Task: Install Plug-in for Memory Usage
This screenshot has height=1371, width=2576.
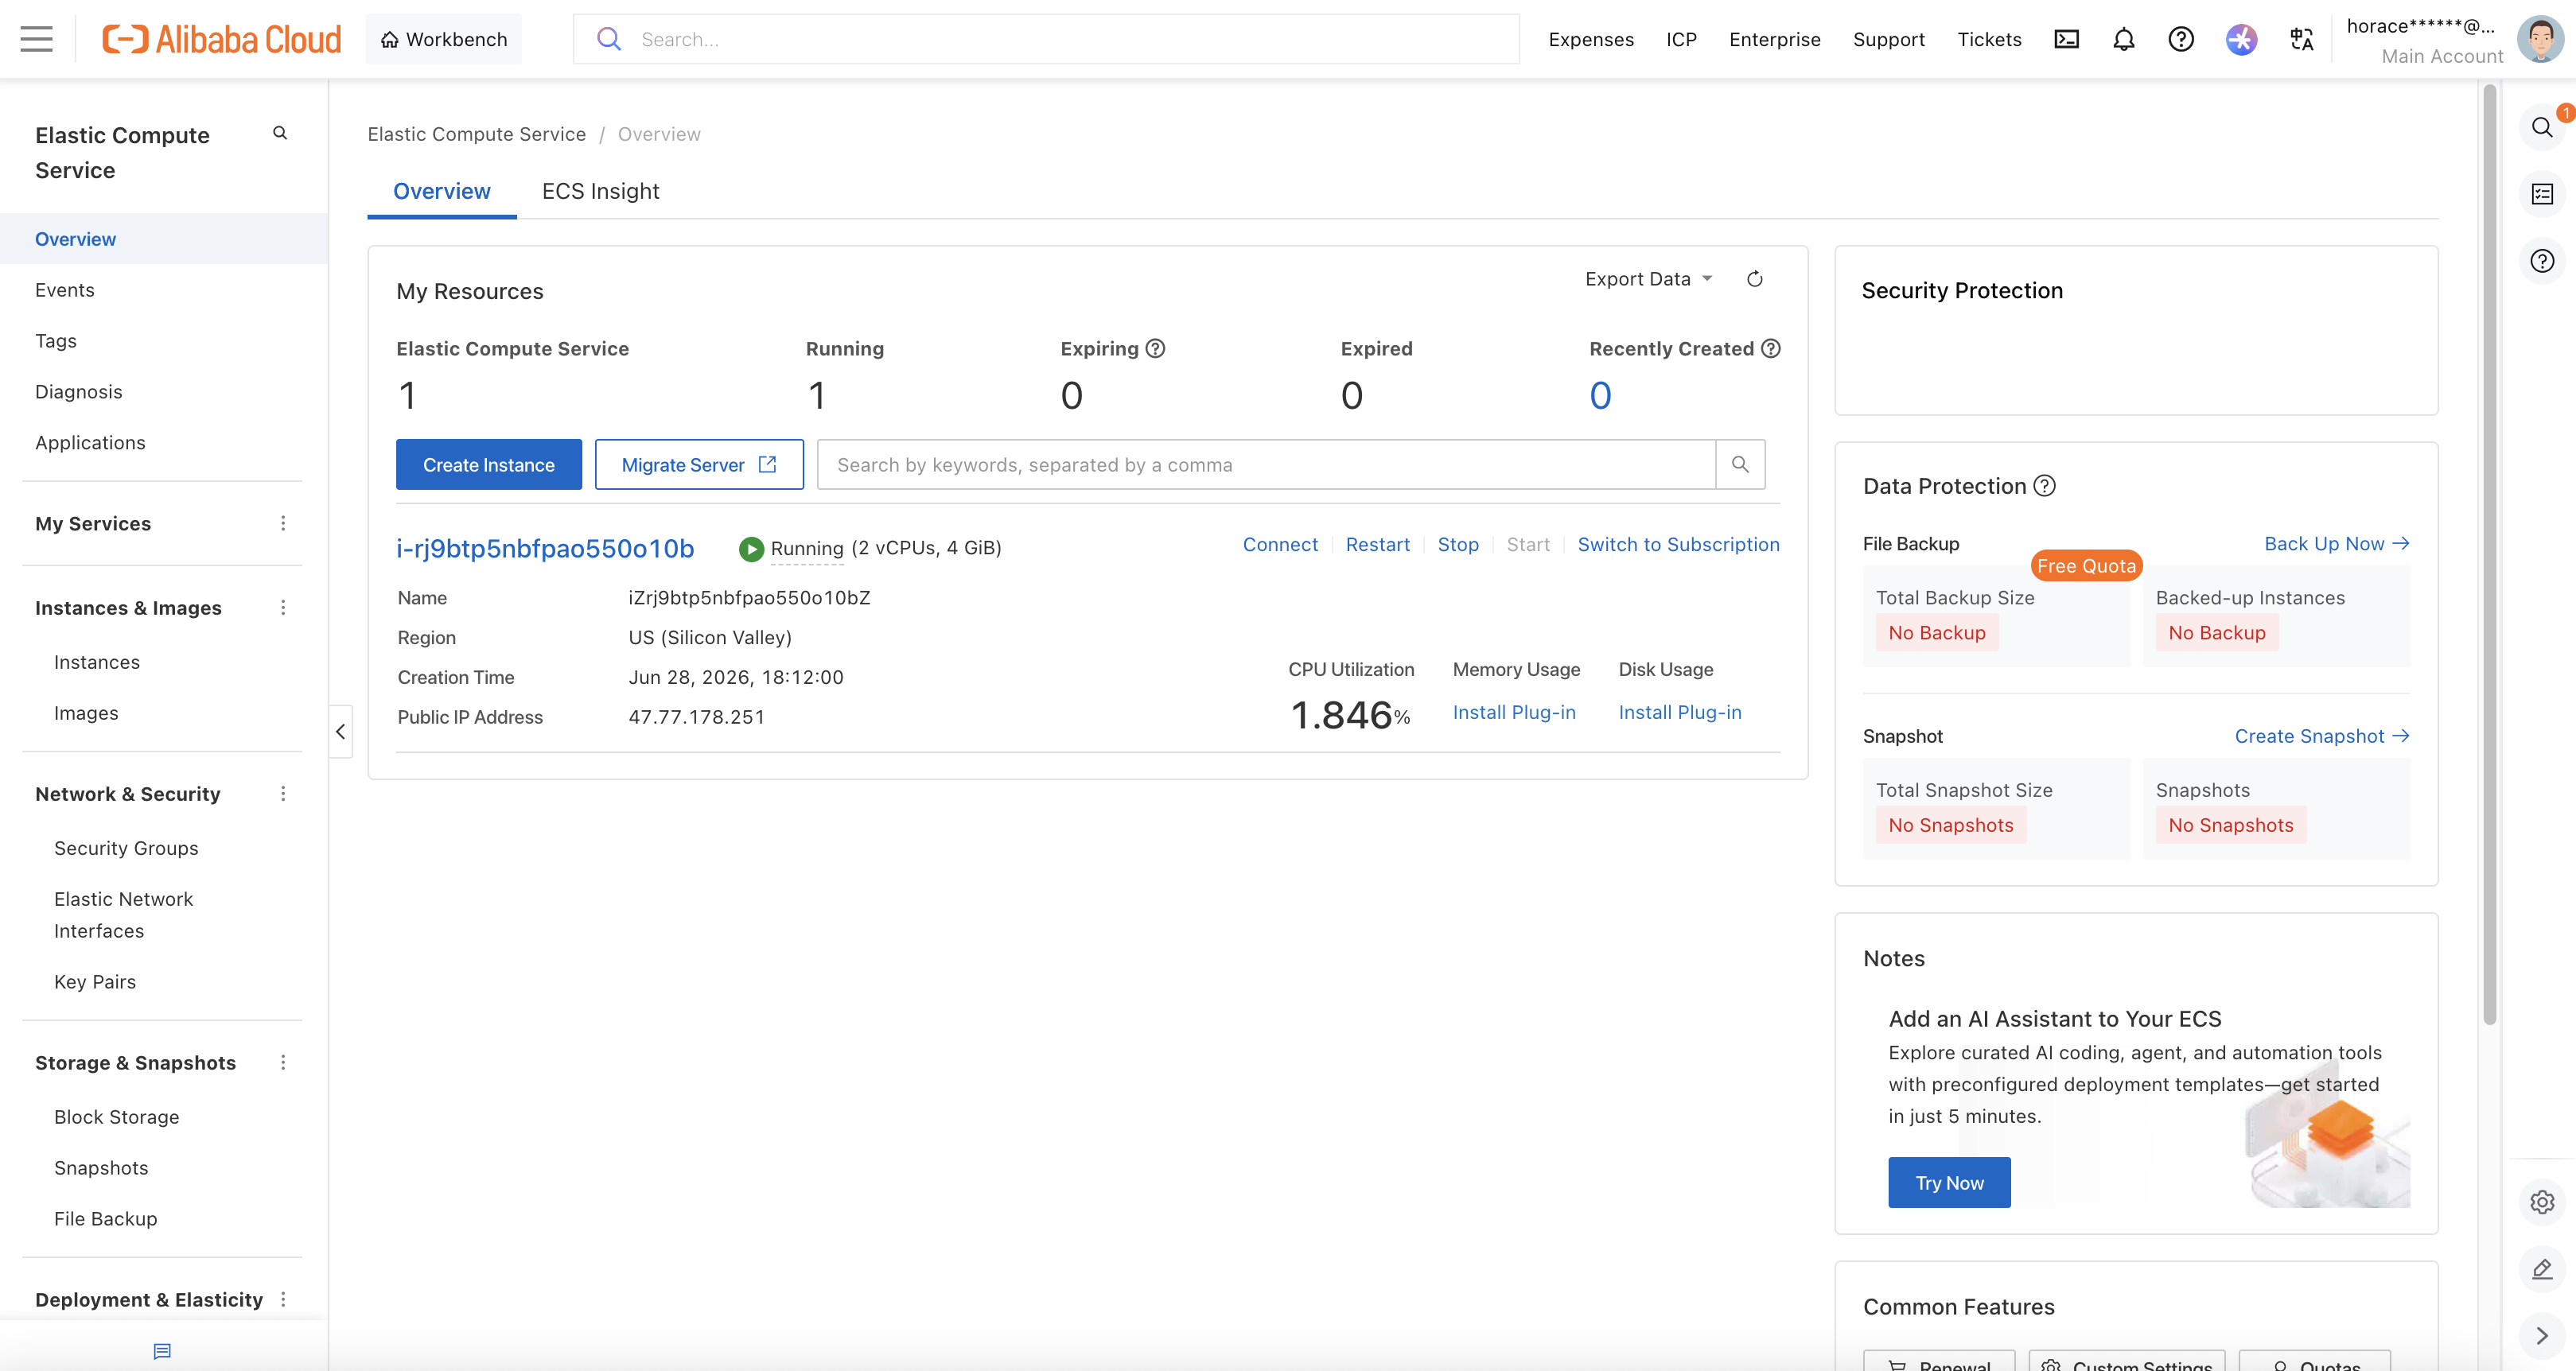Action: tap(1514, 713)
